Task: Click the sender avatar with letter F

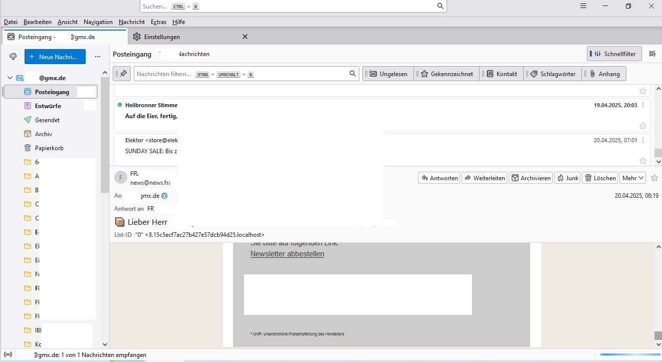Action: coord(121,178)
